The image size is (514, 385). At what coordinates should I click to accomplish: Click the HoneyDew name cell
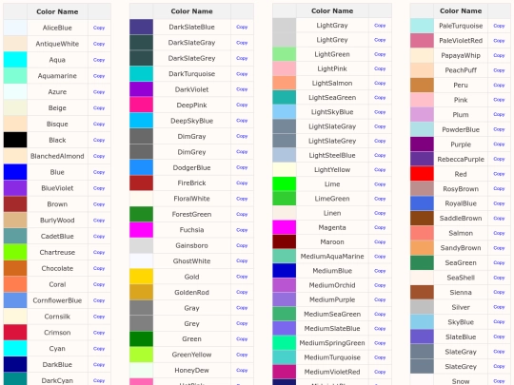tap(191, 371)
